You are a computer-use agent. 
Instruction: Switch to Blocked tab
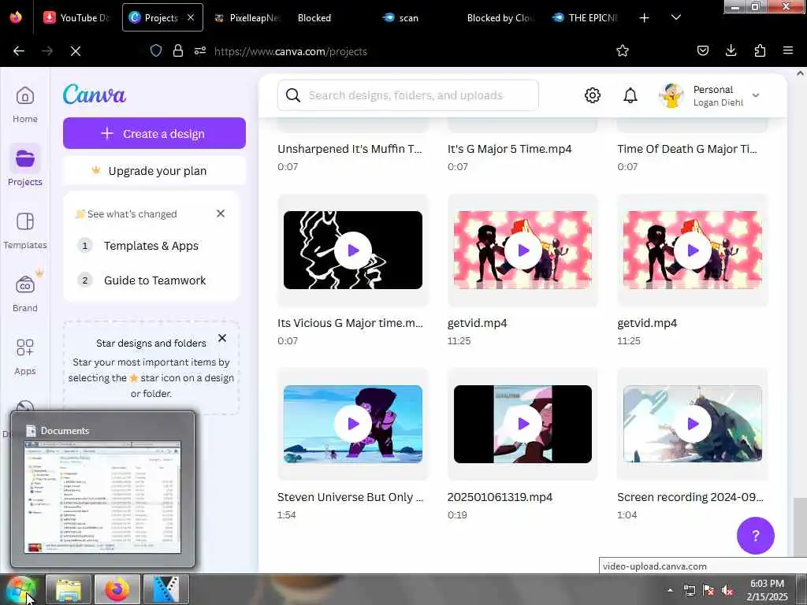click(314, 17)
